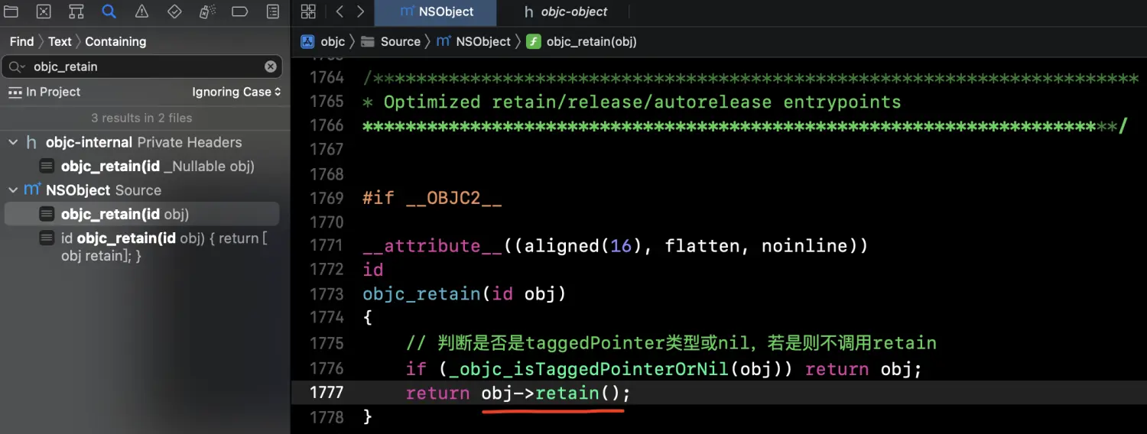Collapse the NSObject Source results group

(13, 190)
